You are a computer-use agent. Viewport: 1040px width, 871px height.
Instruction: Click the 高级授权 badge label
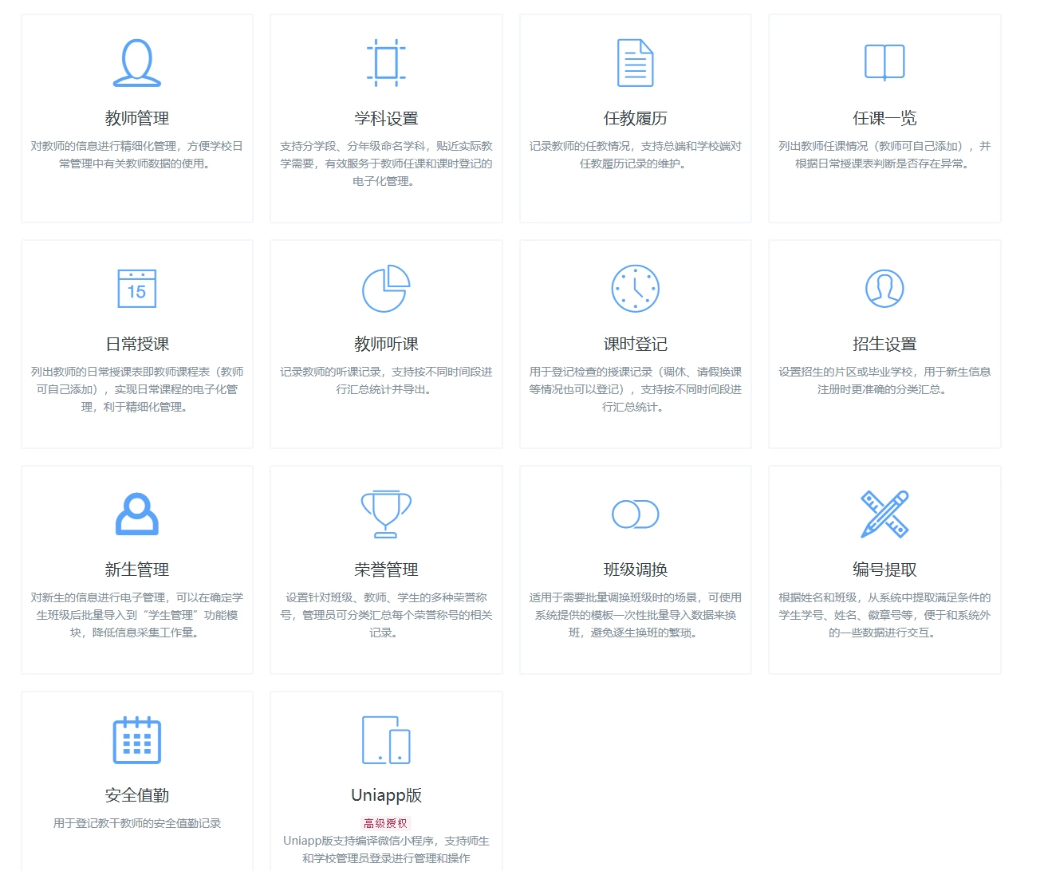click(386, 823)
